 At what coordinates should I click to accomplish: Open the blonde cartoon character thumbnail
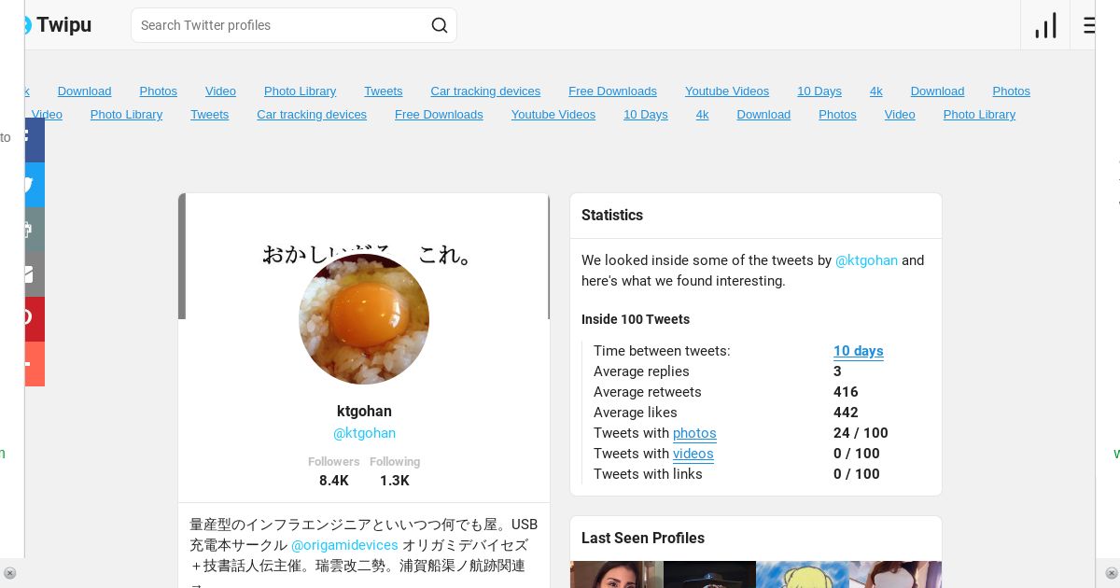[x=802, y=574]
